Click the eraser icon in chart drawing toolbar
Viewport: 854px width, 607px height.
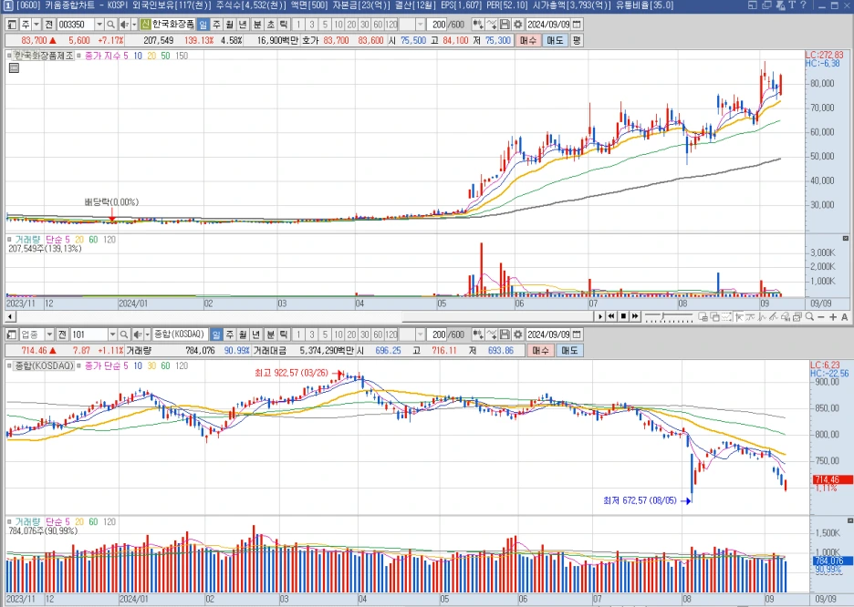(785, 316)
